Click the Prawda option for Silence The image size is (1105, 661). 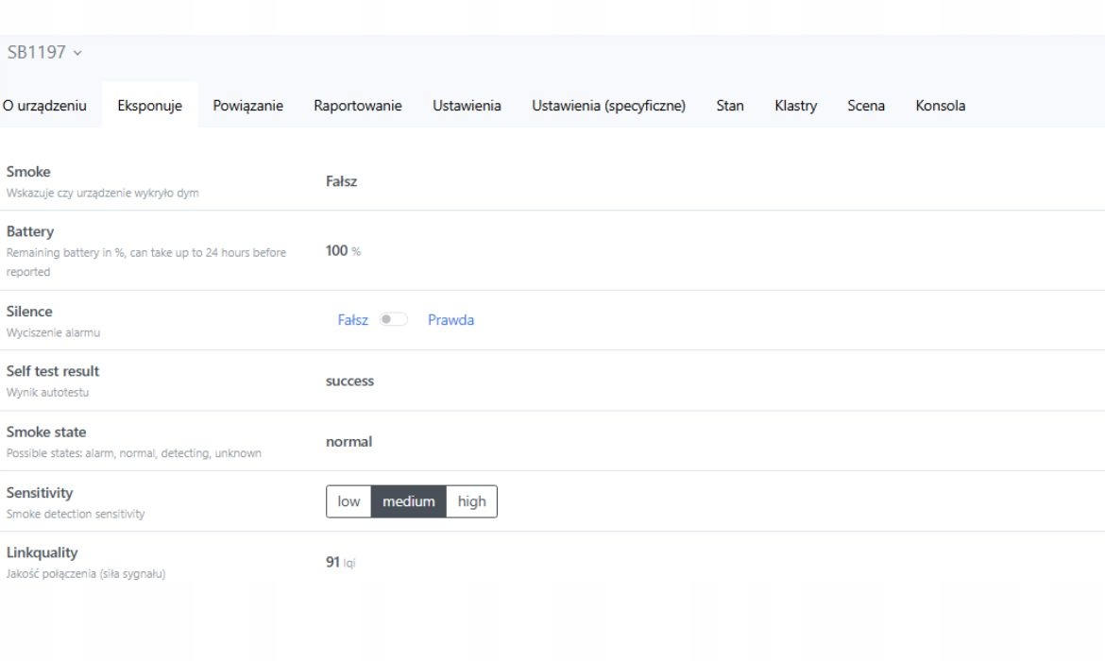[450, 320]
